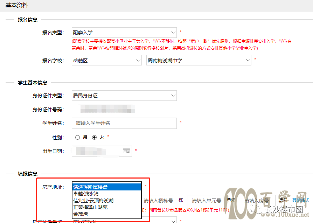Open the 岳麓区 district dropdown

pos(106,60)
